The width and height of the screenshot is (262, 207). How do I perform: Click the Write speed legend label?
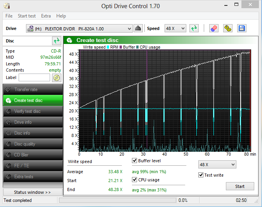pyautogui.click(x=94, y=47)
